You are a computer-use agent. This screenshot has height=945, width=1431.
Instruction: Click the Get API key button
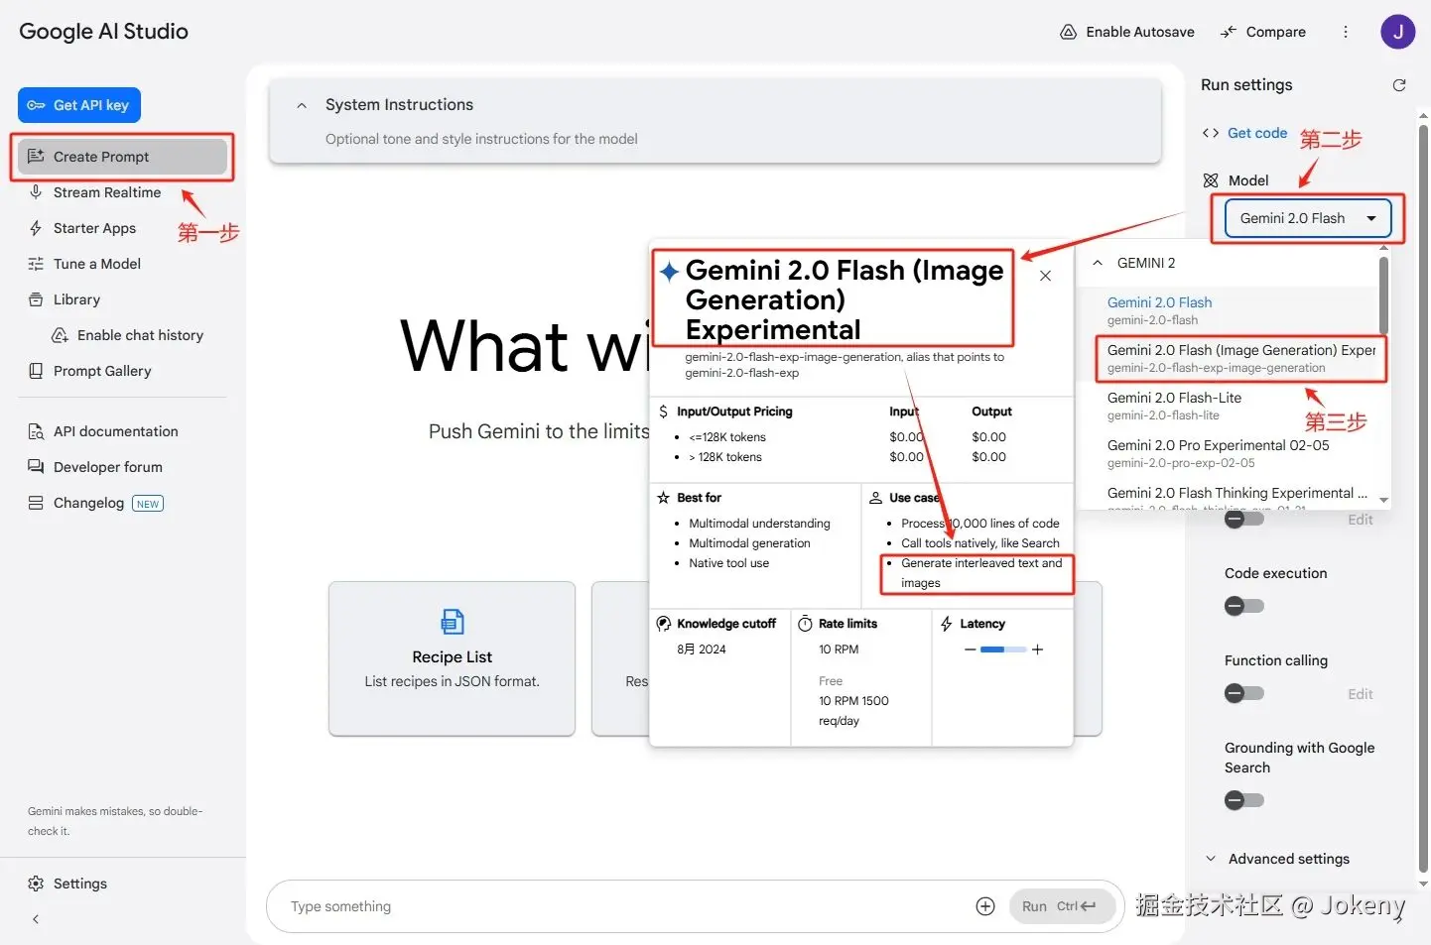(79, 105)
